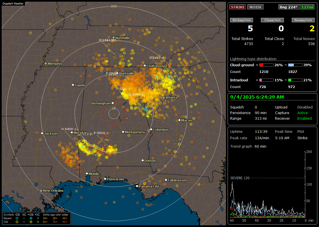The width and height of the screenshot is (319, 227).
Task: Click the Trend graph 60 min value
Action: pyautogui.click(x=260, y=146)
